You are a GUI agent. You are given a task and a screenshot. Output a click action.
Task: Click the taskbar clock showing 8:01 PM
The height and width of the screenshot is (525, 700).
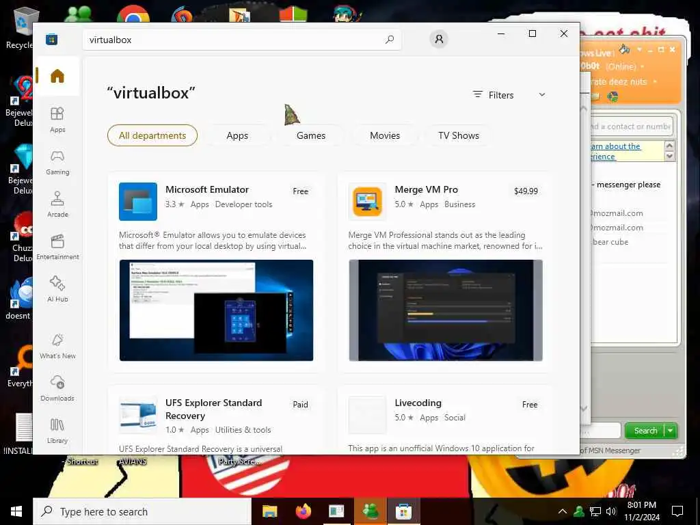pyautogui.click(x=641, y=511)
